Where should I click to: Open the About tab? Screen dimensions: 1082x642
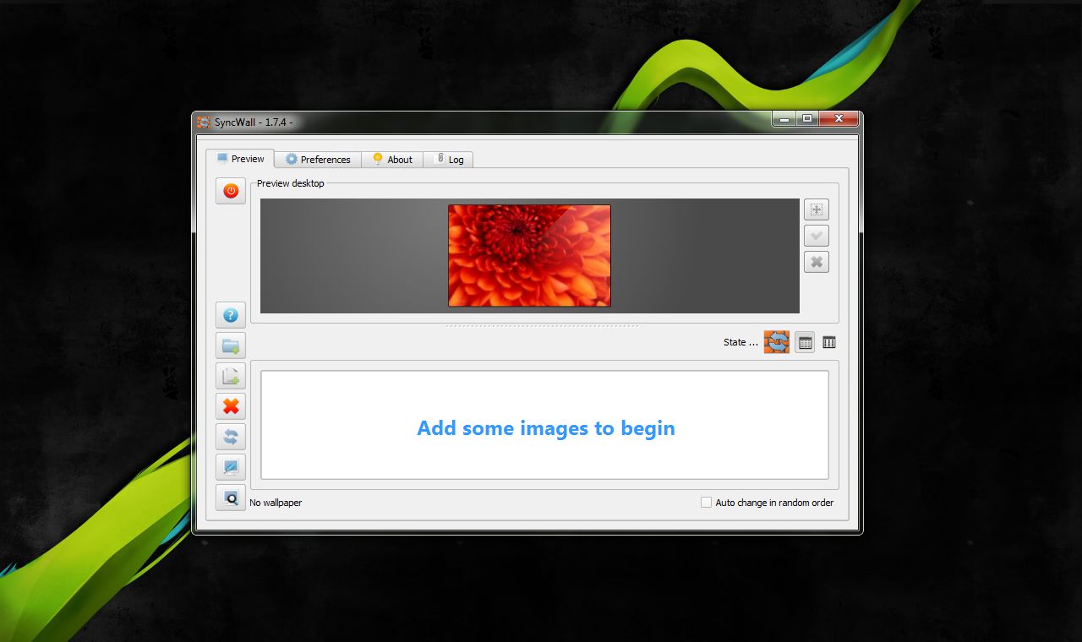pos(392,160)
